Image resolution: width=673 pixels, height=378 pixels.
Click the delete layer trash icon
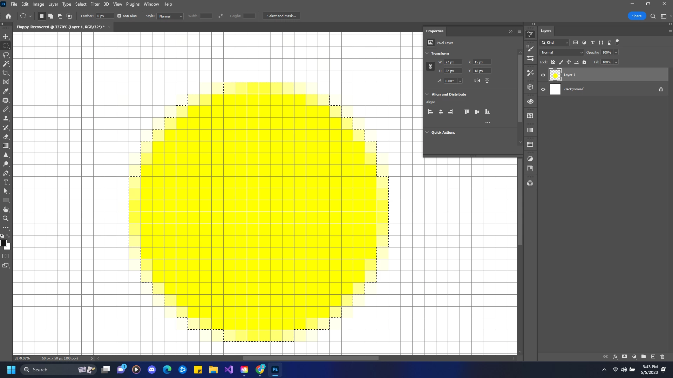662,357
